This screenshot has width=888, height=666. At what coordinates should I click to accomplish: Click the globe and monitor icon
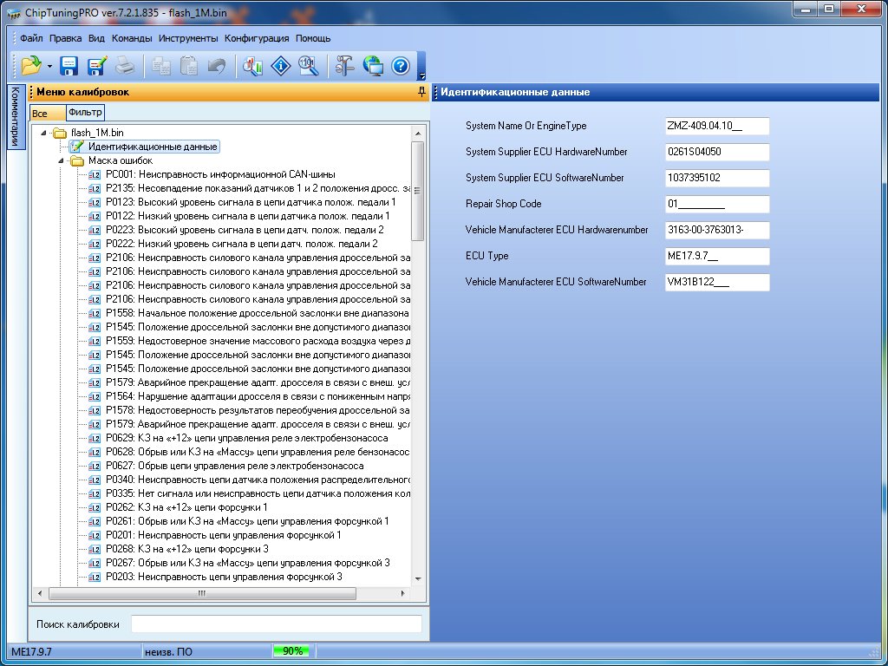373,65
